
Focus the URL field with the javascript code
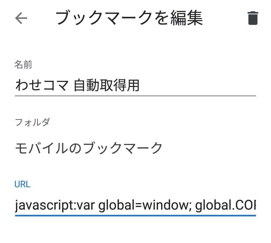(x=135, y=206)
